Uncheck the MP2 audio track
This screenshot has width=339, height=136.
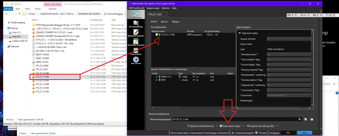[x=156, y=80]
